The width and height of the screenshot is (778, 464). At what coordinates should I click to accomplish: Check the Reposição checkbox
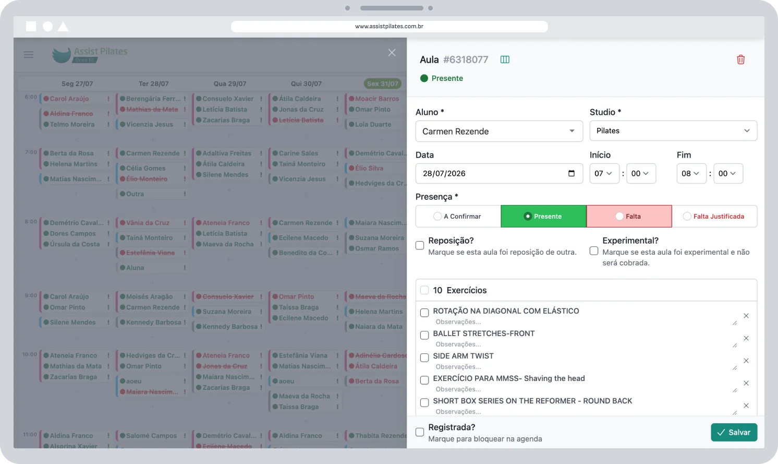click(x=420, y=245)
